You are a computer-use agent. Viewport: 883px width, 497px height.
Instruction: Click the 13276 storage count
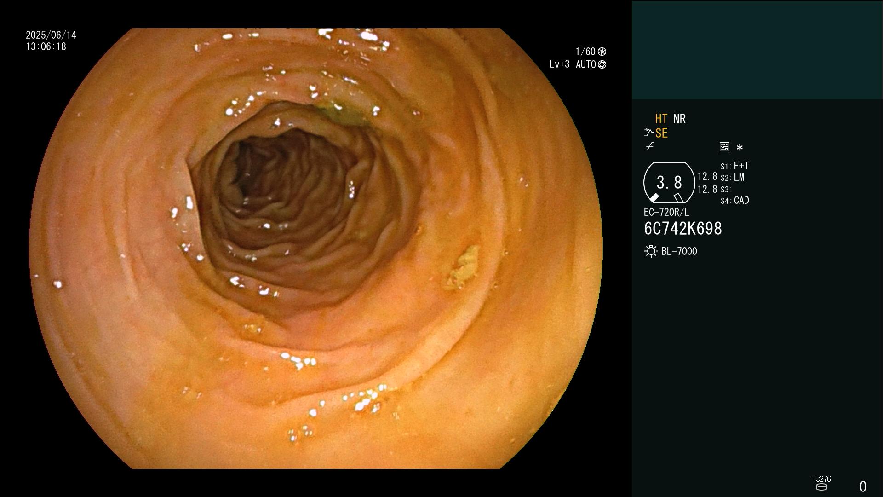pos(821,479)
